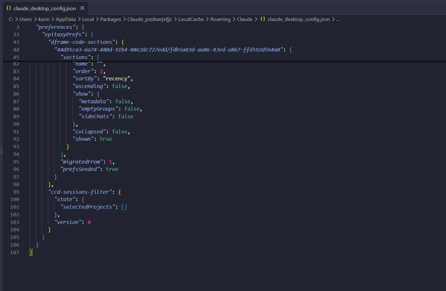Click the "order" value 2 on line 83

click(101, 71)
